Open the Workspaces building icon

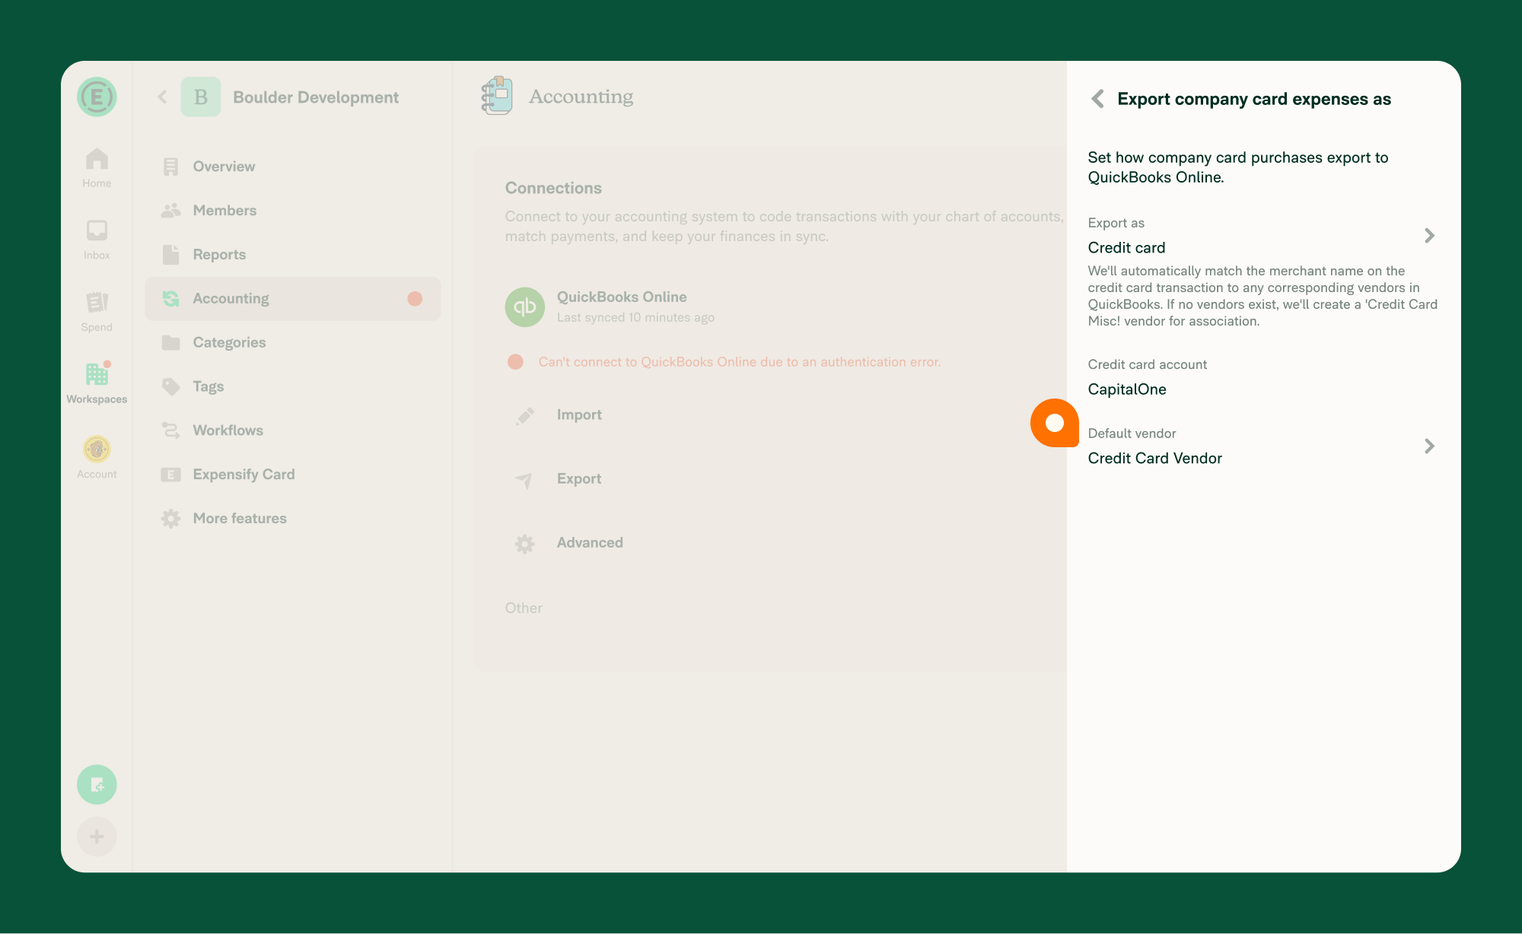coord(97,373)
